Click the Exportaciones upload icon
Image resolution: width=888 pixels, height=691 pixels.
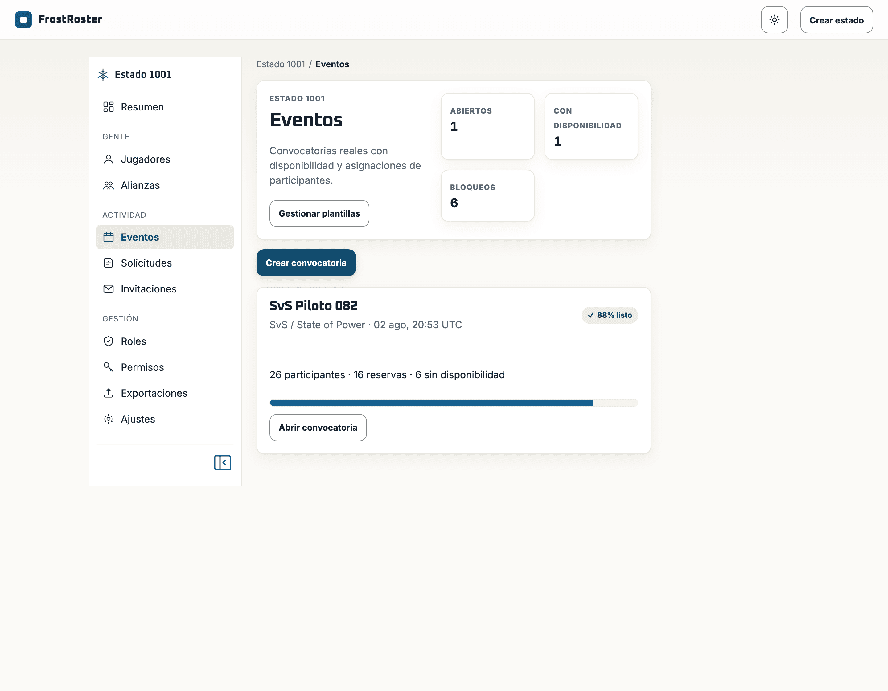pos(108,393)
